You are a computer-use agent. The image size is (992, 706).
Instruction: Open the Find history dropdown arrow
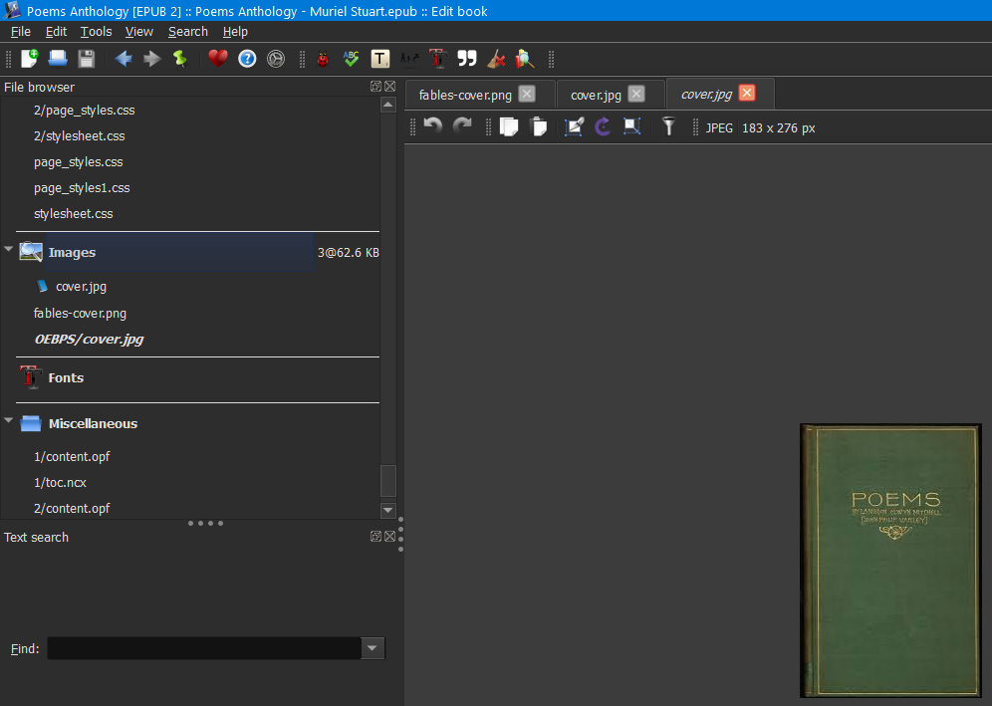coord(372,648)
